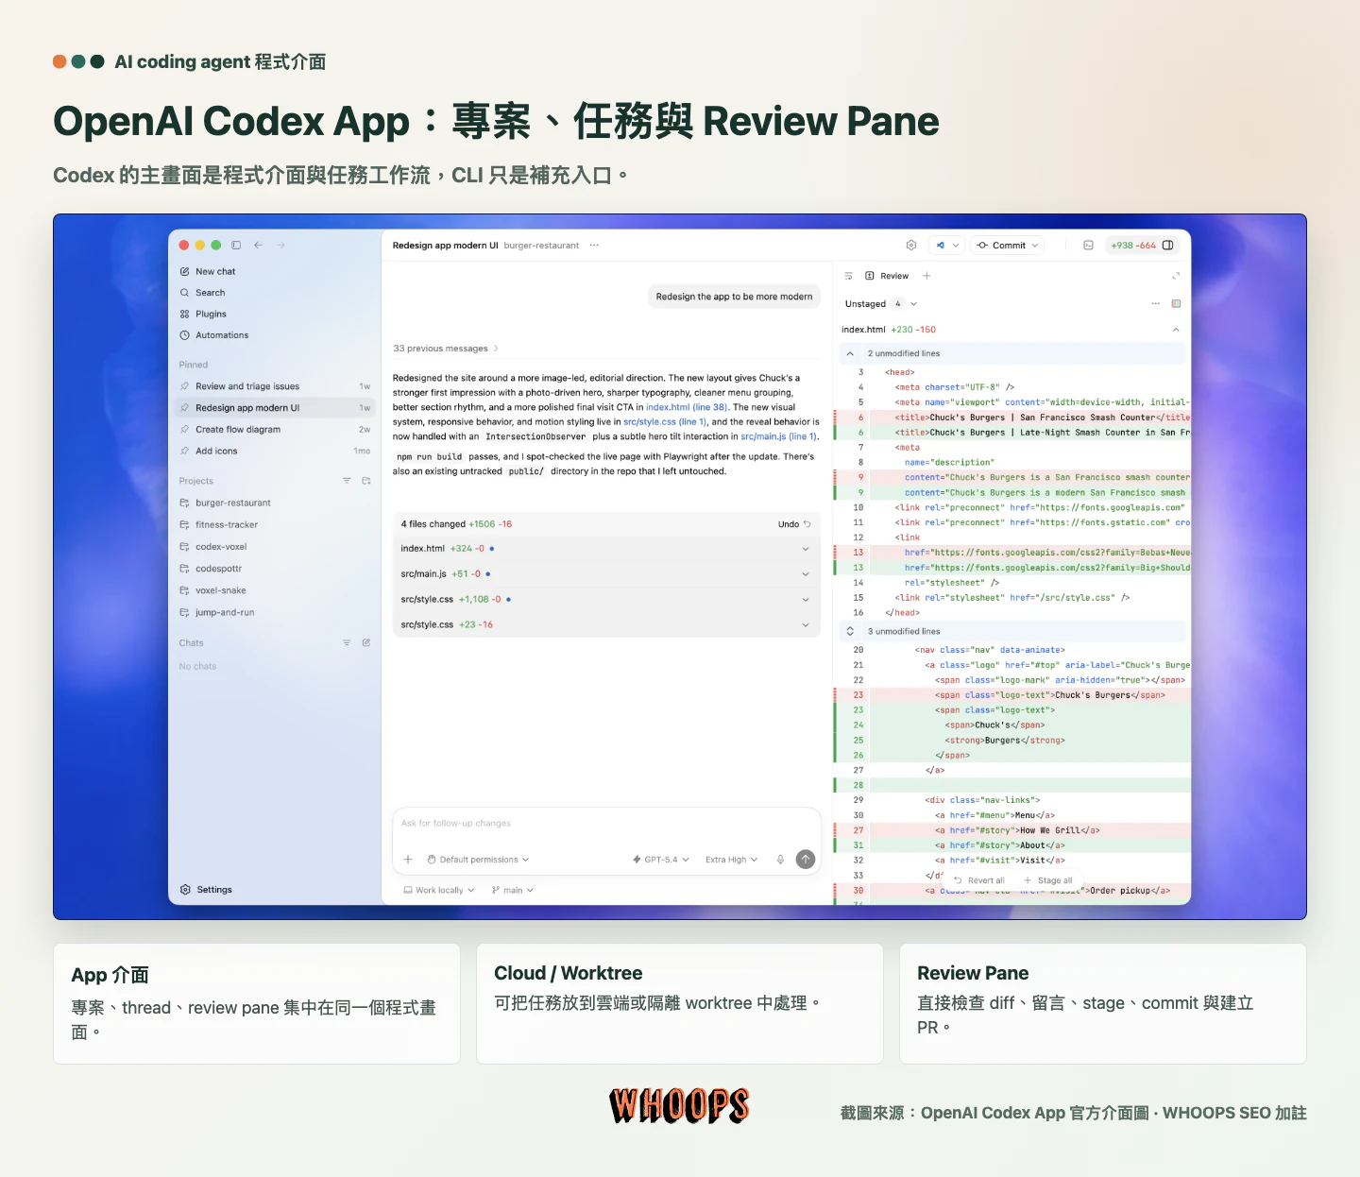Image resolution: width=1360 pixels, height=1177 pixels.
Task: Click the Redesign the app prompt bubble
Action: pyautogui.click(x=734, y=297)
